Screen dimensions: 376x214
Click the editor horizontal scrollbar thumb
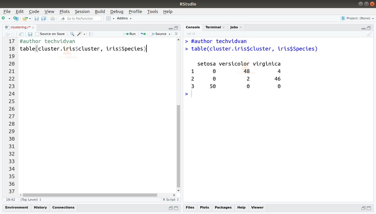tap(90, 195)
